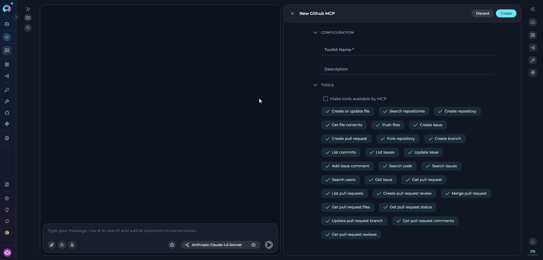Image resolution: width=543 pixels, height=260 pixels.
Task: Collapse the Configuration section
Action: (315, 33)
